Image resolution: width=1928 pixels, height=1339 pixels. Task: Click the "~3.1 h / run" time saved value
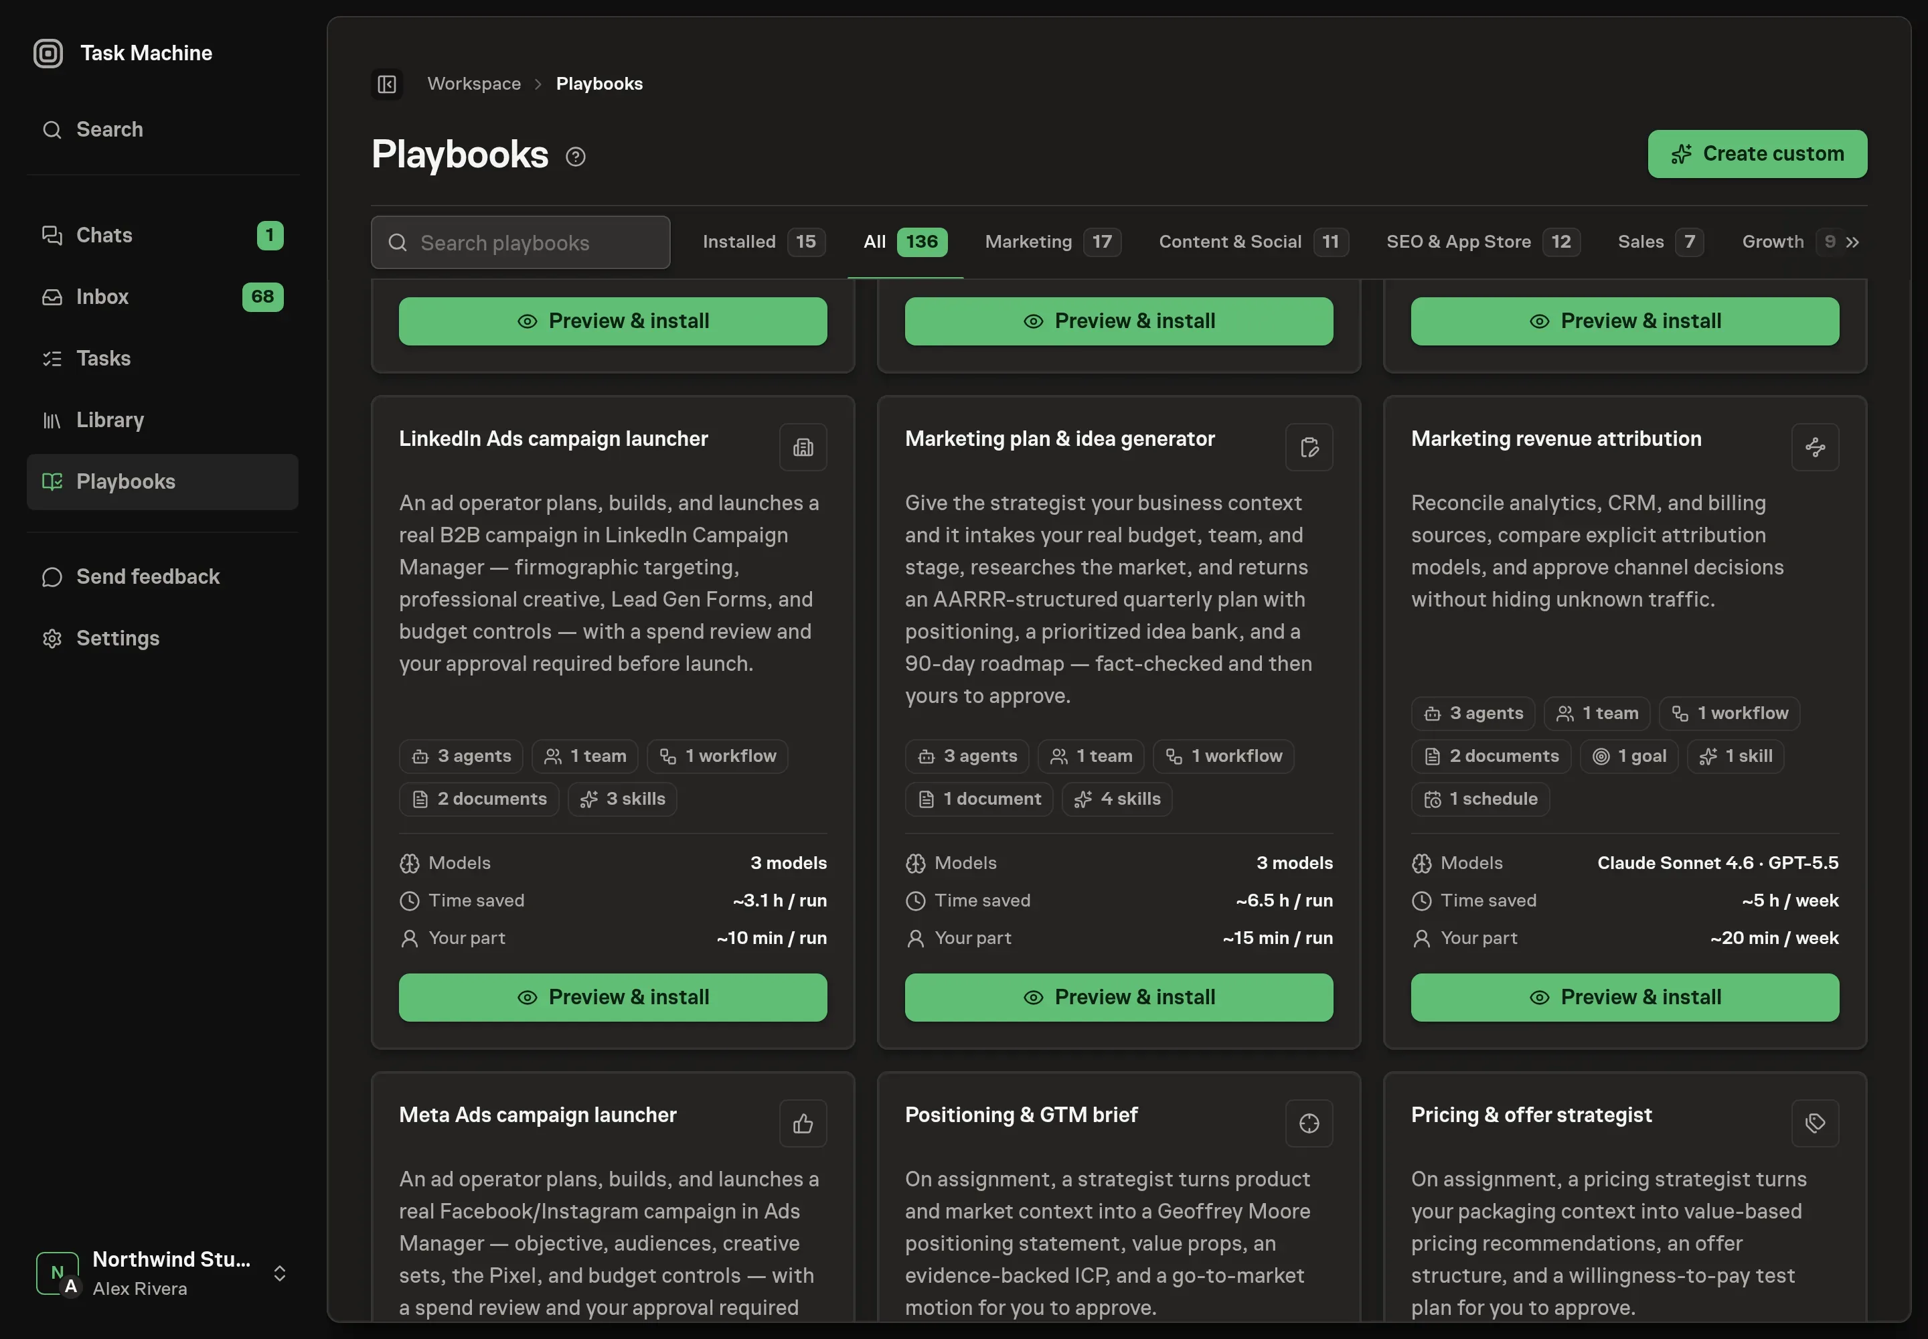(x=779, y=901)
